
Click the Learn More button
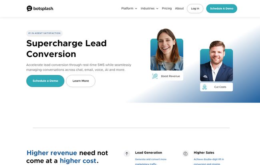[x=80, y=81]
